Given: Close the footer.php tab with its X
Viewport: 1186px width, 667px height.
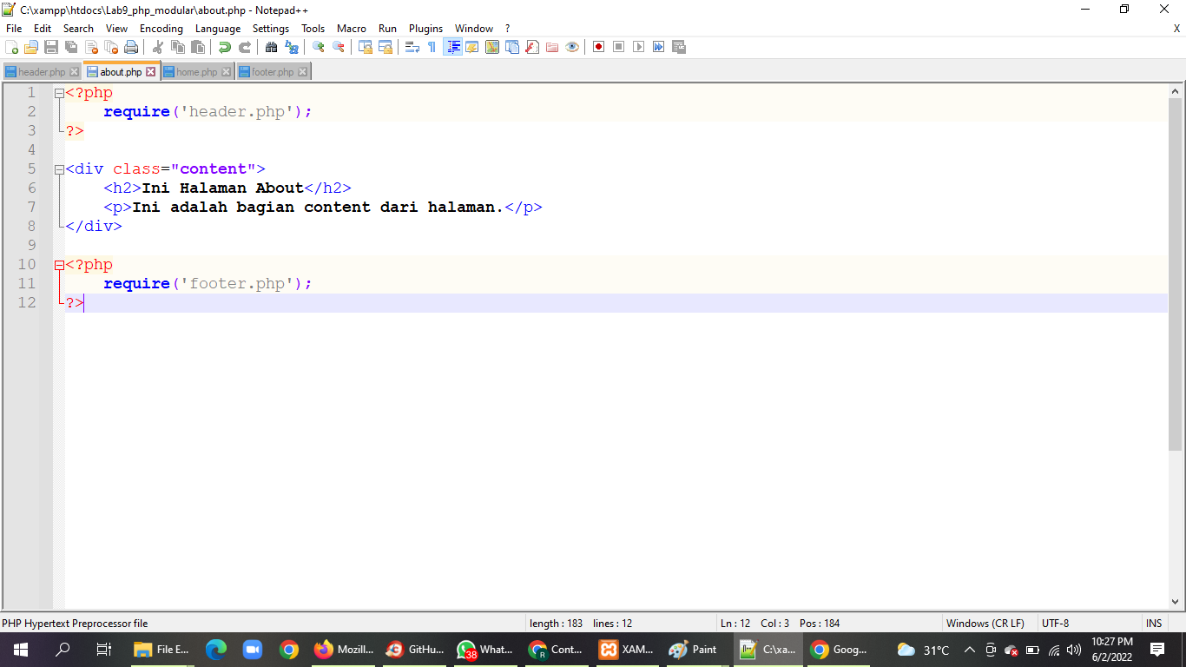Looking at the screenshot, I should (x=302, y=72).
